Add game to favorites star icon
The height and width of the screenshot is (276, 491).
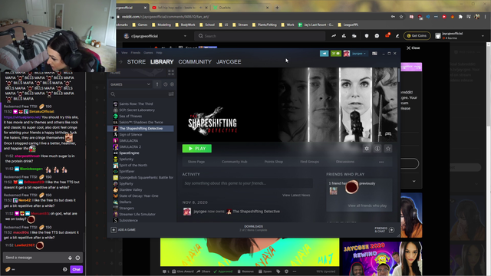[388, 149]
